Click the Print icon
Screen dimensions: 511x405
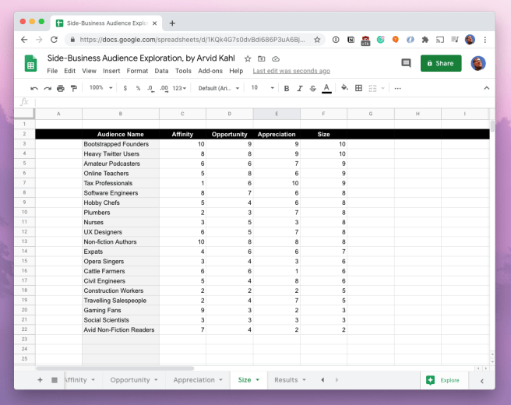coord(61,88)
